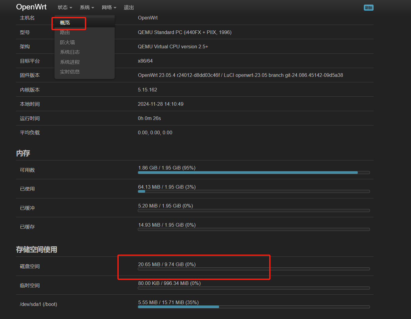Image resolution: width=411 pixels, height=319 pixels.
Task: Click the 磁盘空间 storage label
Action: (x=30, y=266)
